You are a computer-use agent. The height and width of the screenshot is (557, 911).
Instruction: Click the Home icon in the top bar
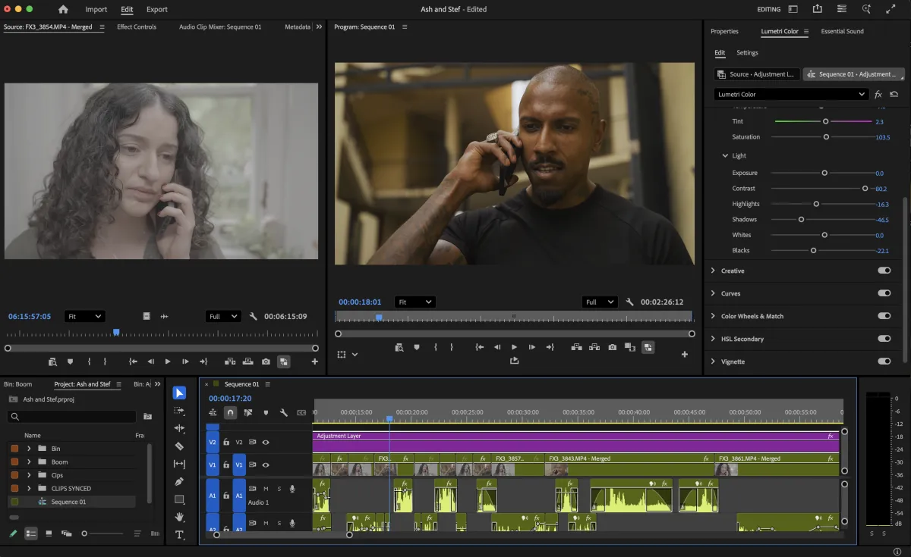[63, 9]
